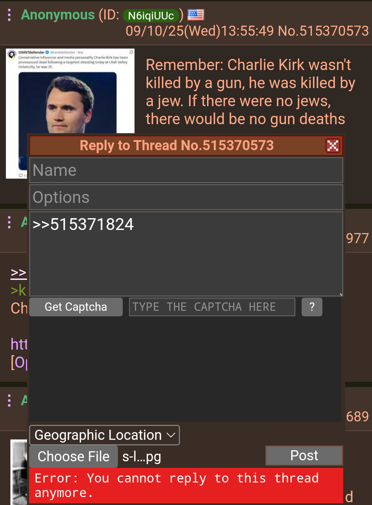Click the Get Captcha button
Screen dimensions: 372x505
76,307
